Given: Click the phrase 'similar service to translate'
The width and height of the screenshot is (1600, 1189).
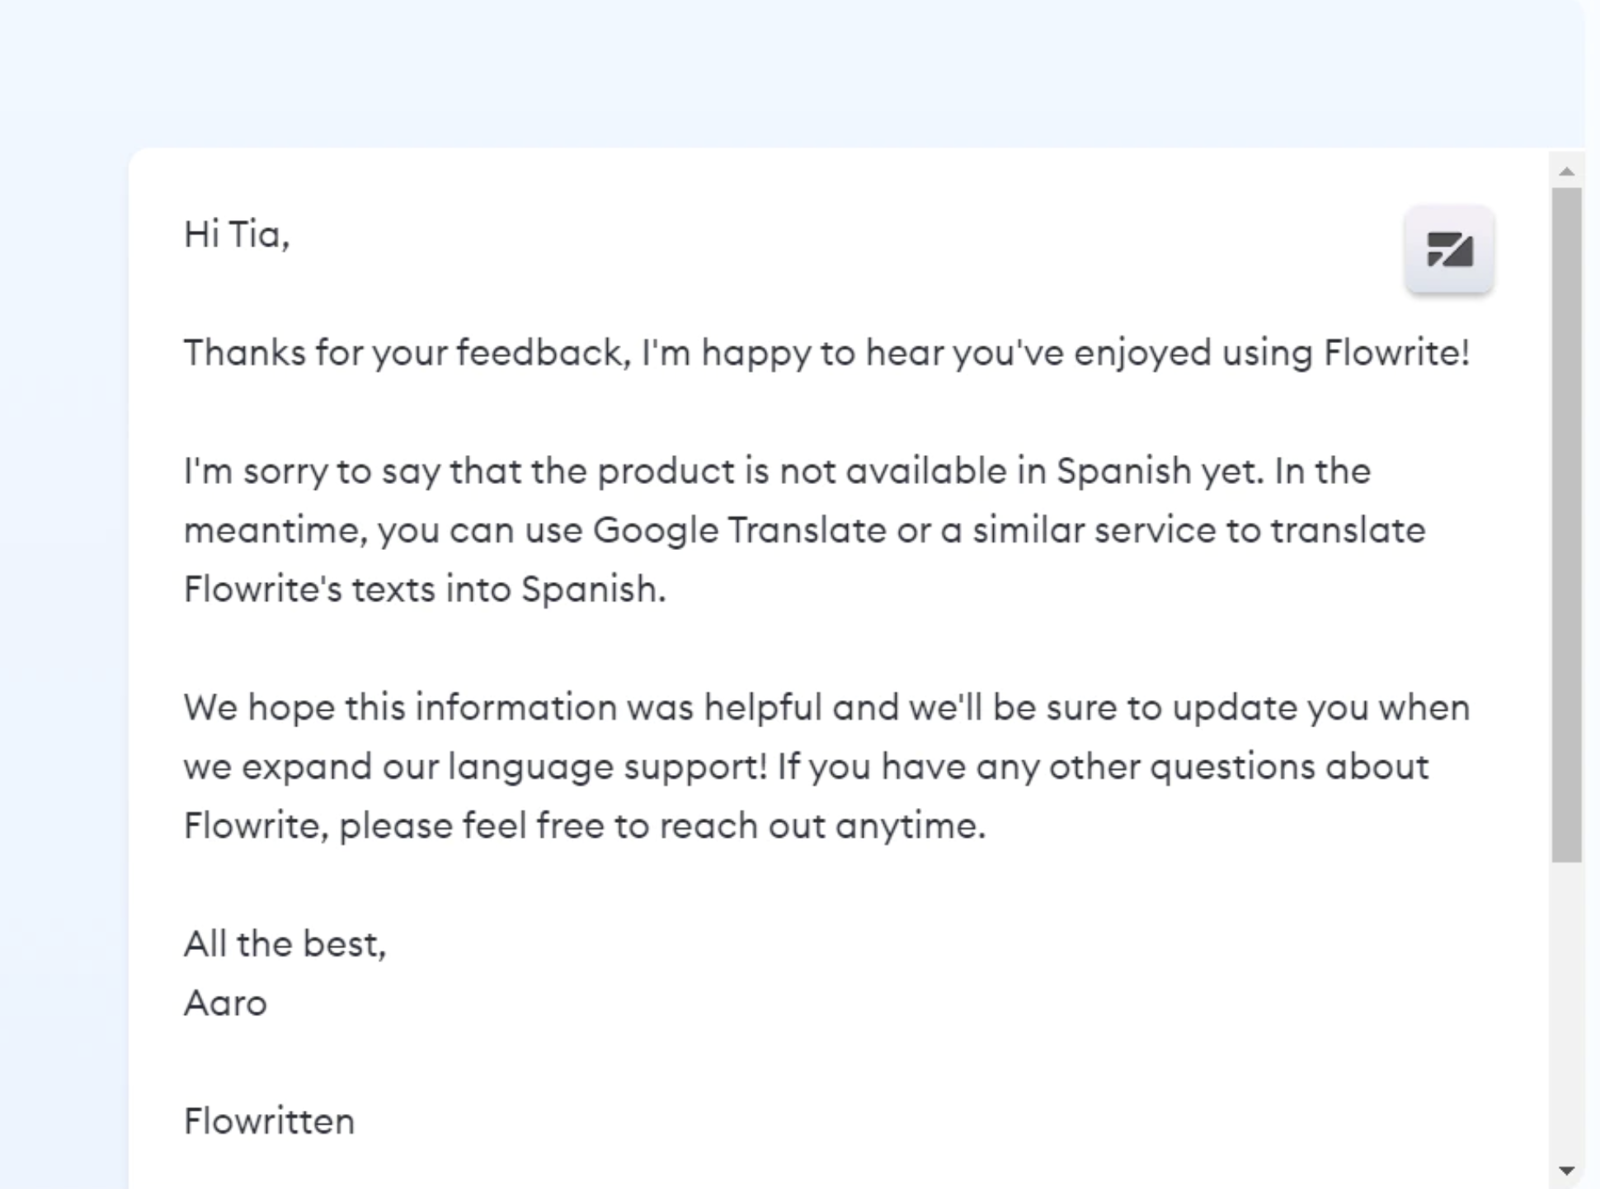Looking at the screenshot, I should [x=1198, y=530].
